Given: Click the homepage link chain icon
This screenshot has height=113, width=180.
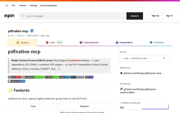Looking at the screenshot, I should pyautogui.click(x=121, y=89).
